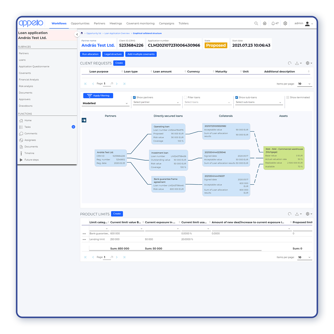Open the notifications bell icon
This screenshot has width=334, height=334.
273,23
